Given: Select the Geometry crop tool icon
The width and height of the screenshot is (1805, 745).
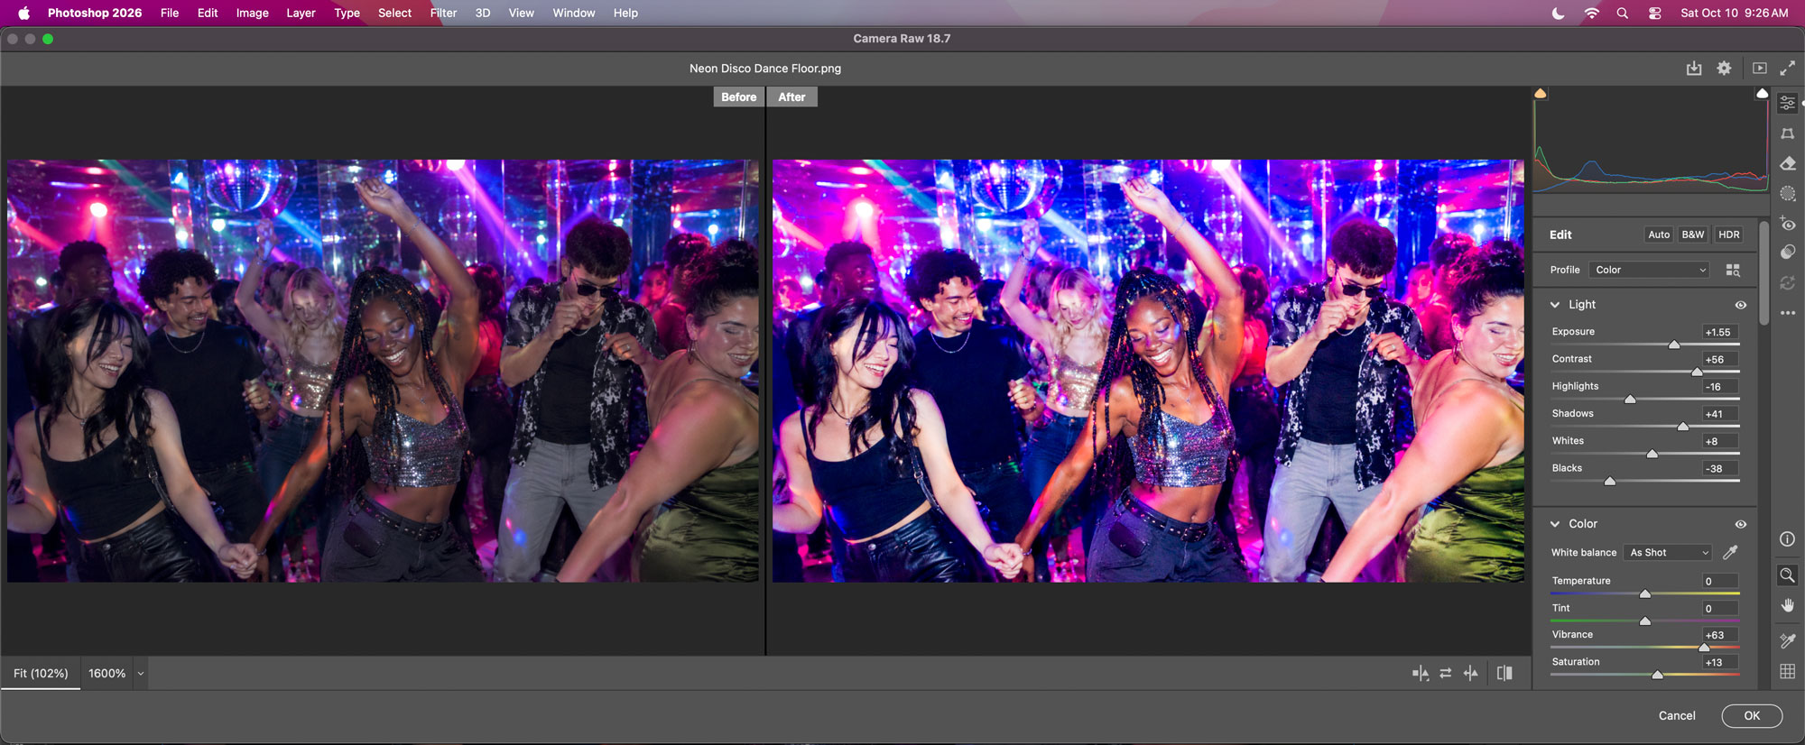Looking at the screenshot, I should 1787,133.
